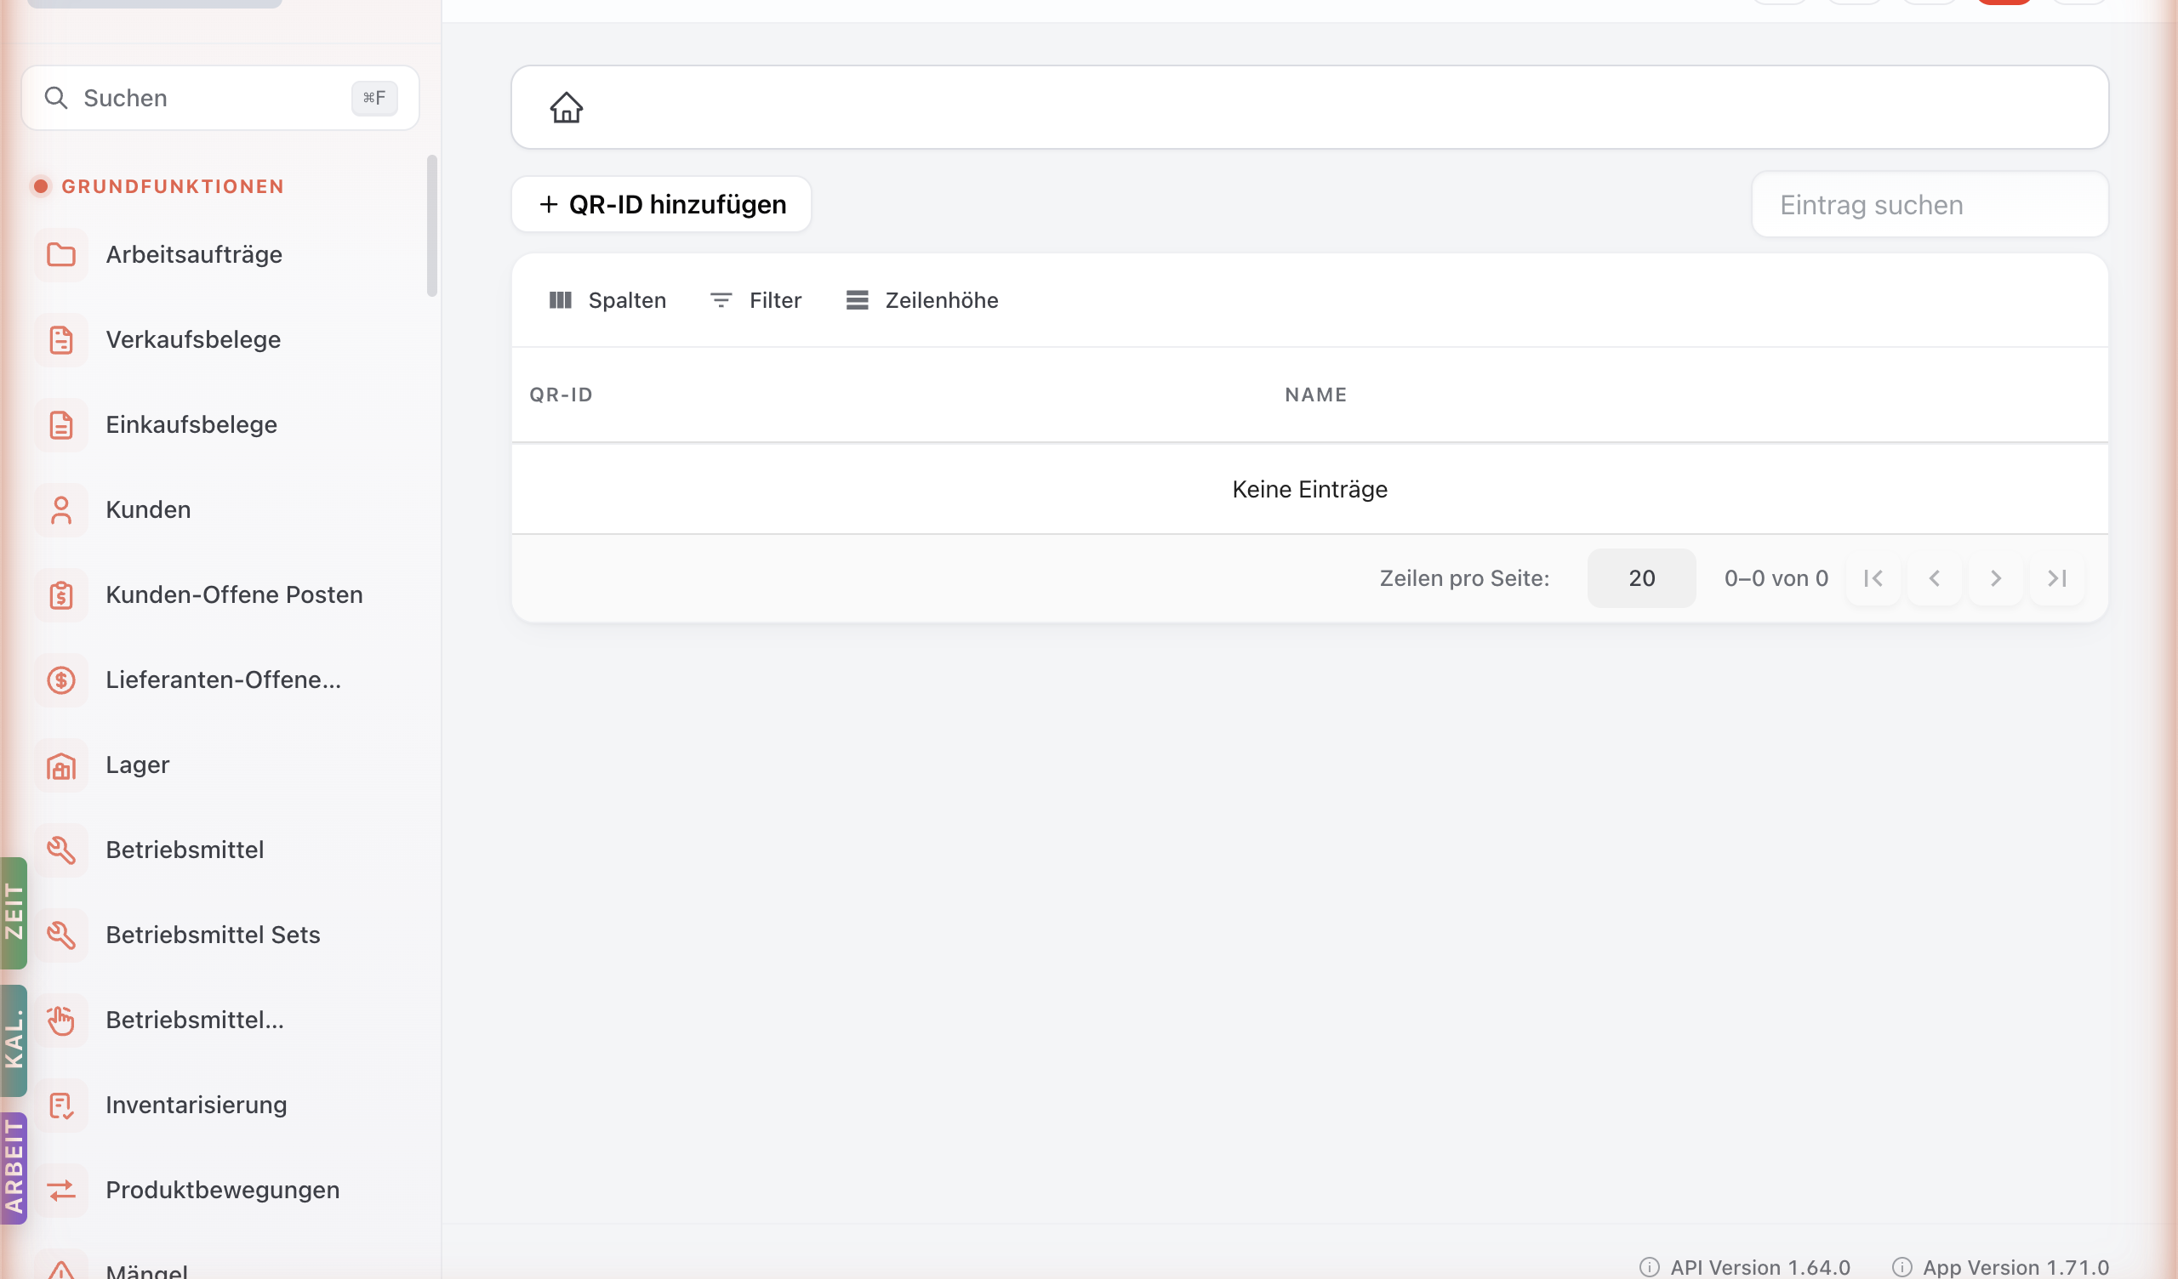This screenshot has width=2178, height=1279.
Task: Go to next table page
Action: pos(1996,578)
